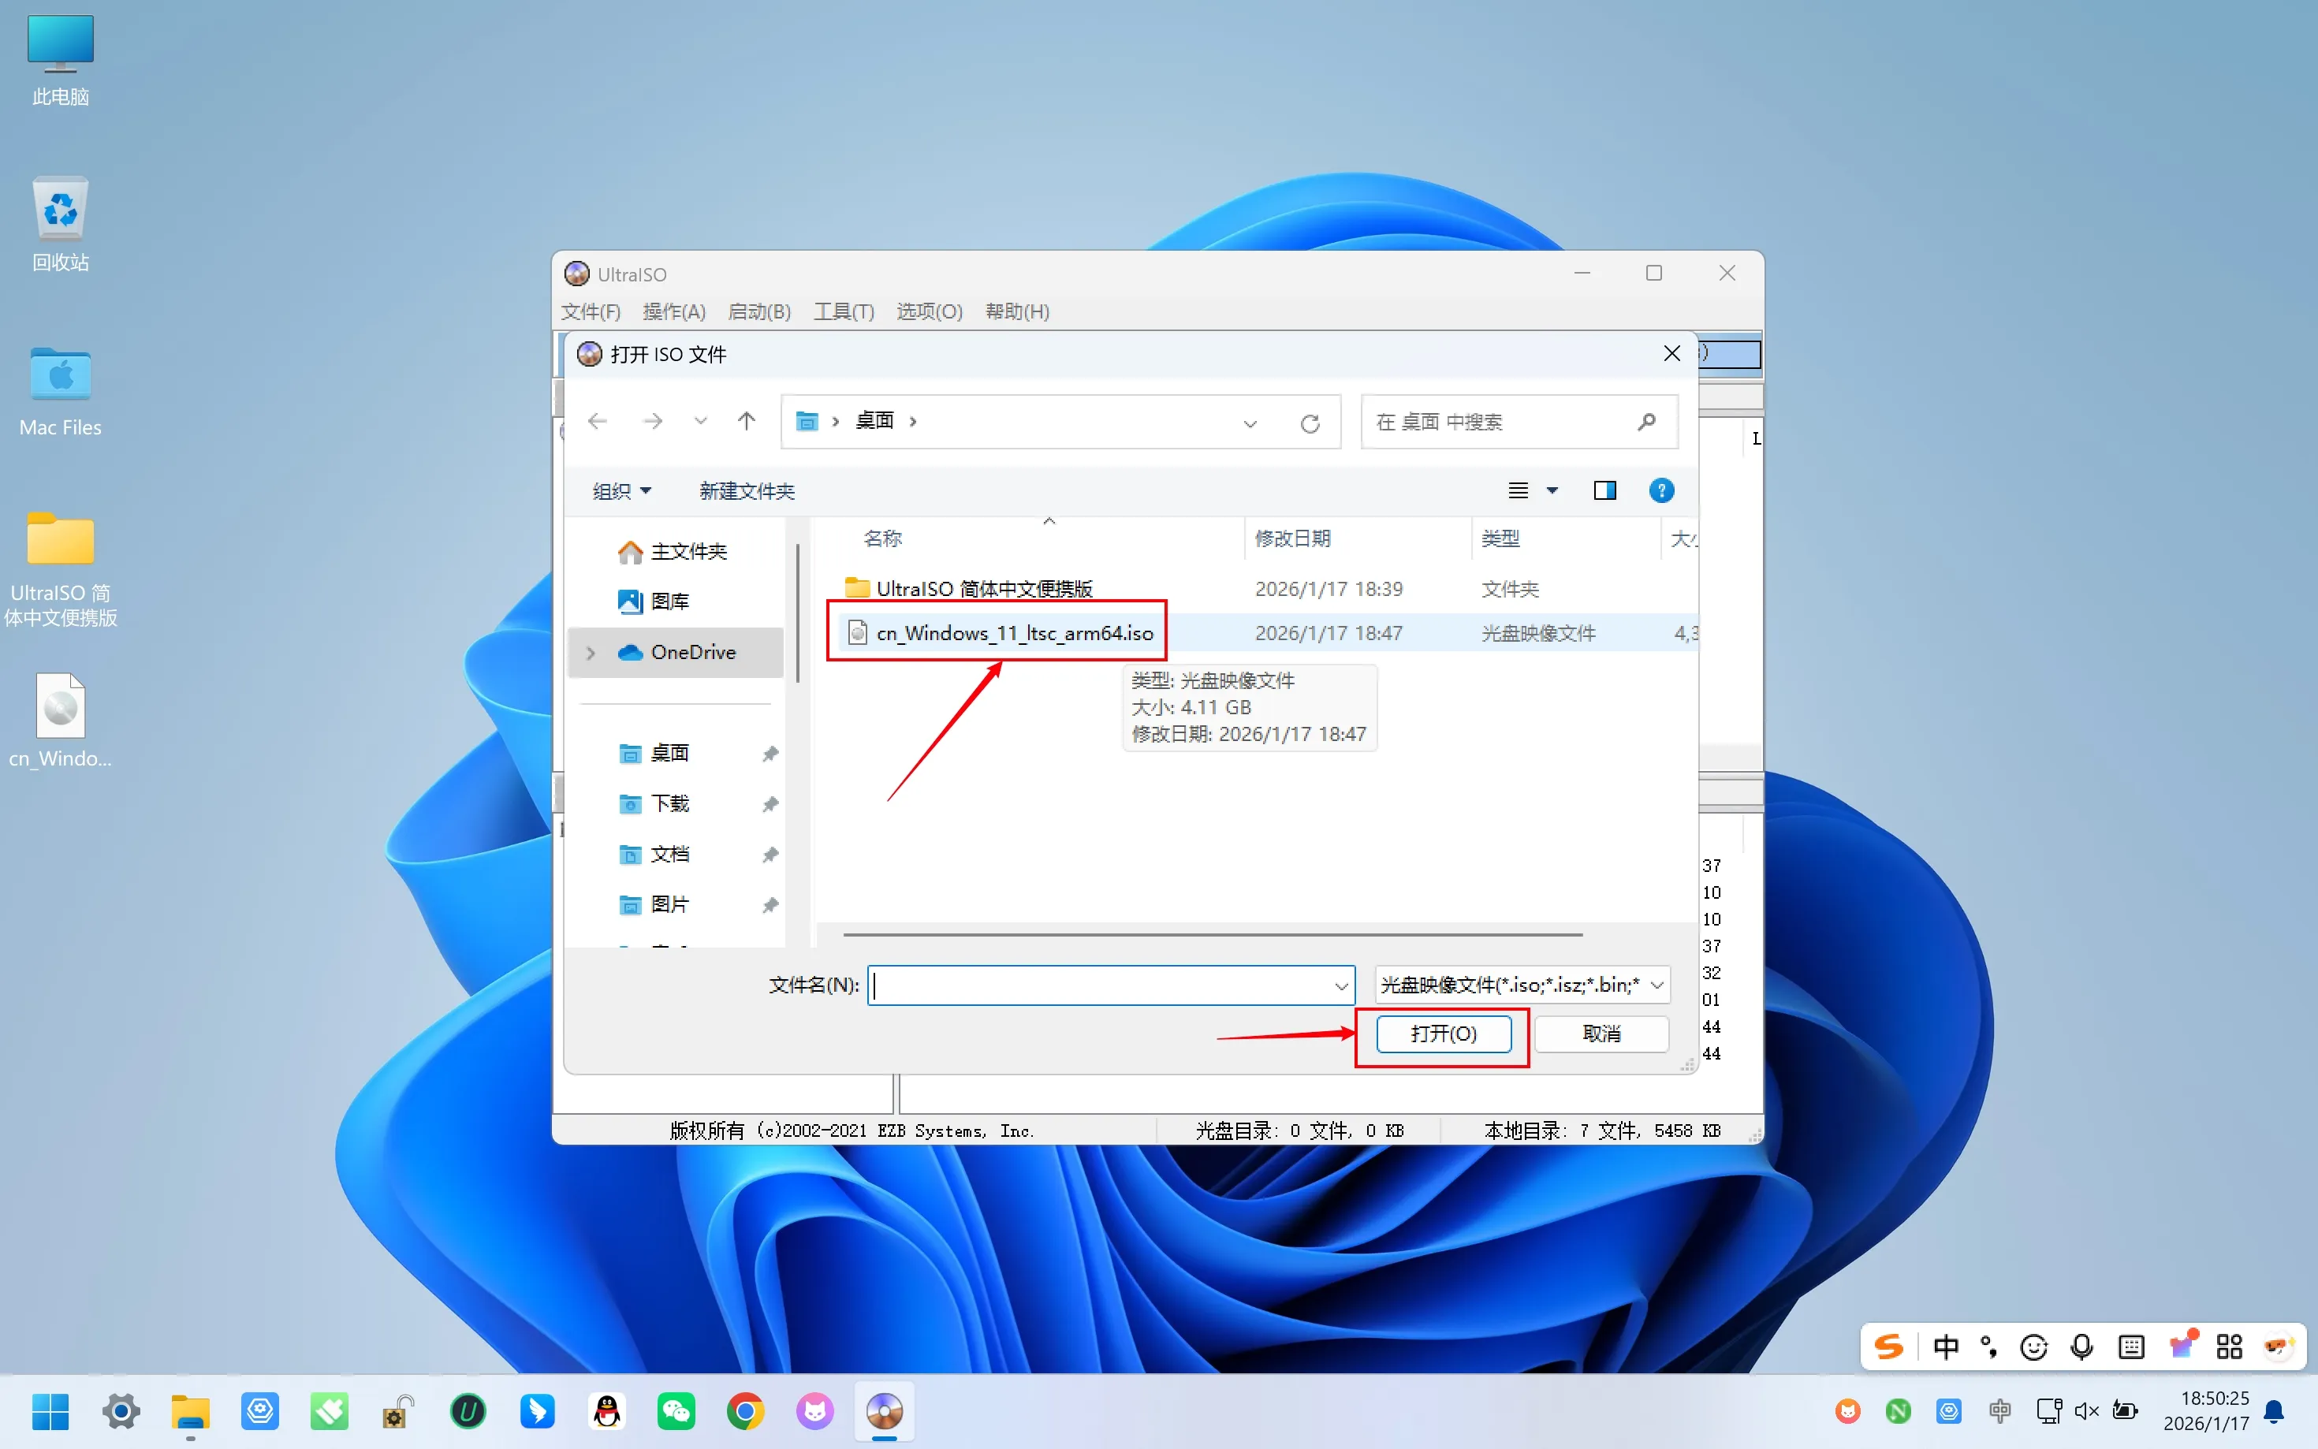
Task: Toggle Sogou 中 Chinese input mode
Action: click(x=1944, y=1347)
